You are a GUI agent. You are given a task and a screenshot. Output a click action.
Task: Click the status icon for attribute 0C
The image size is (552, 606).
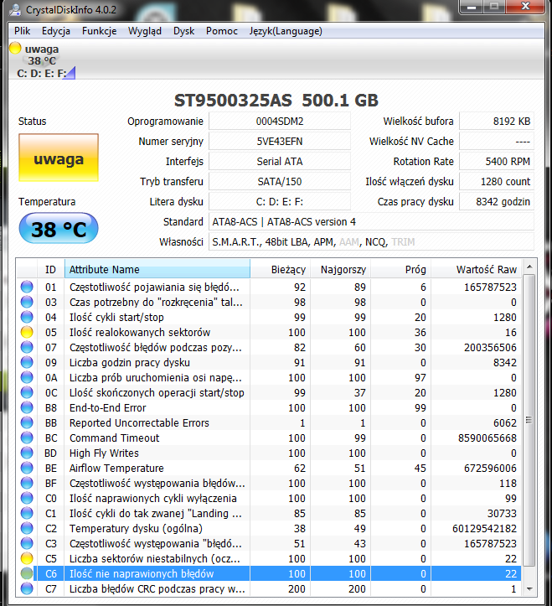pos(27,392)
